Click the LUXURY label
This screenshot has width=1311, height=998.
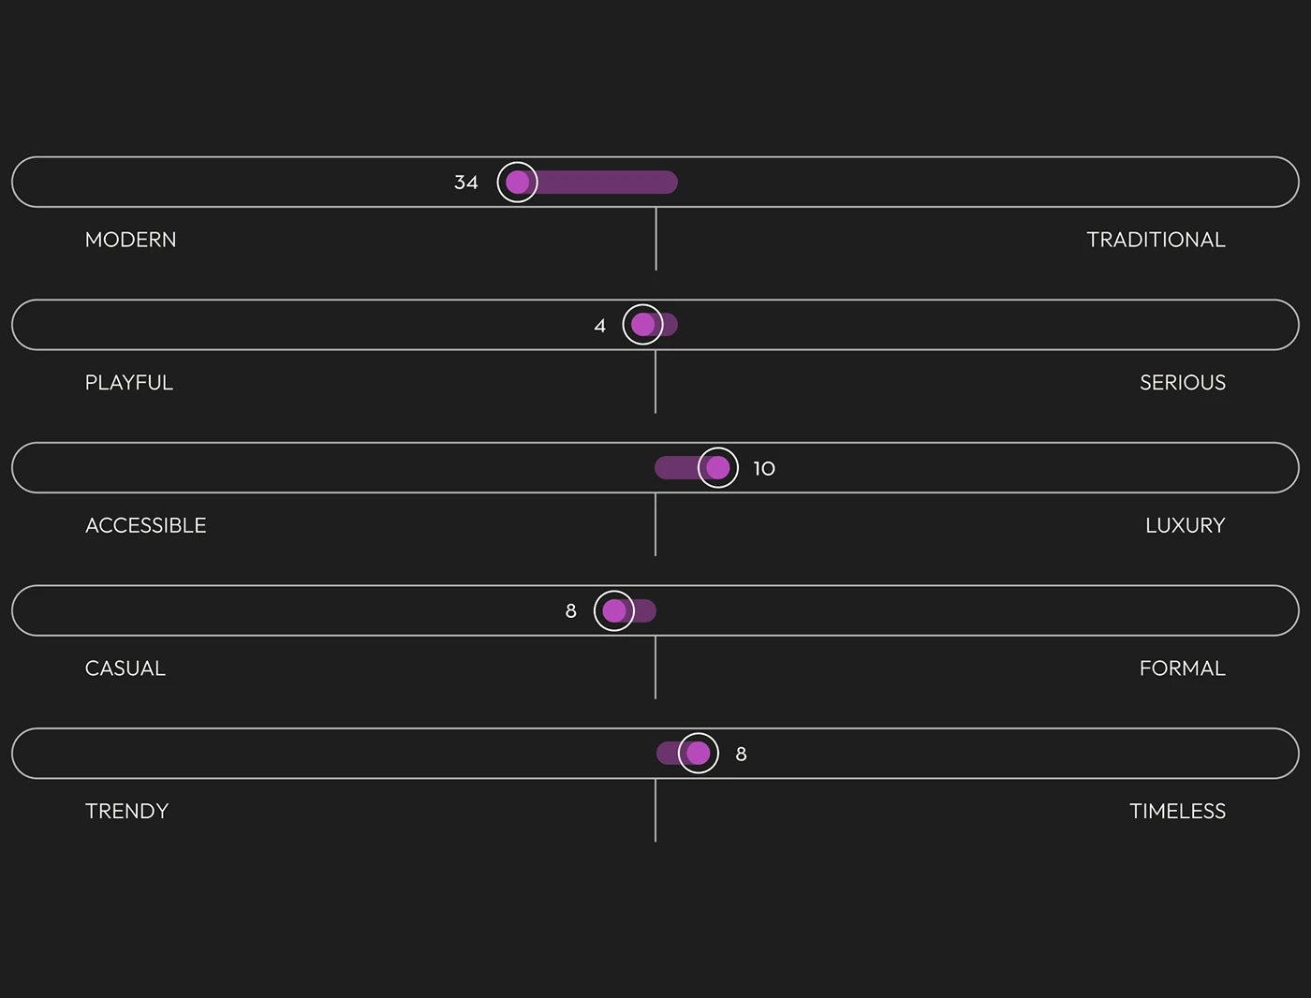point(1185,525)
